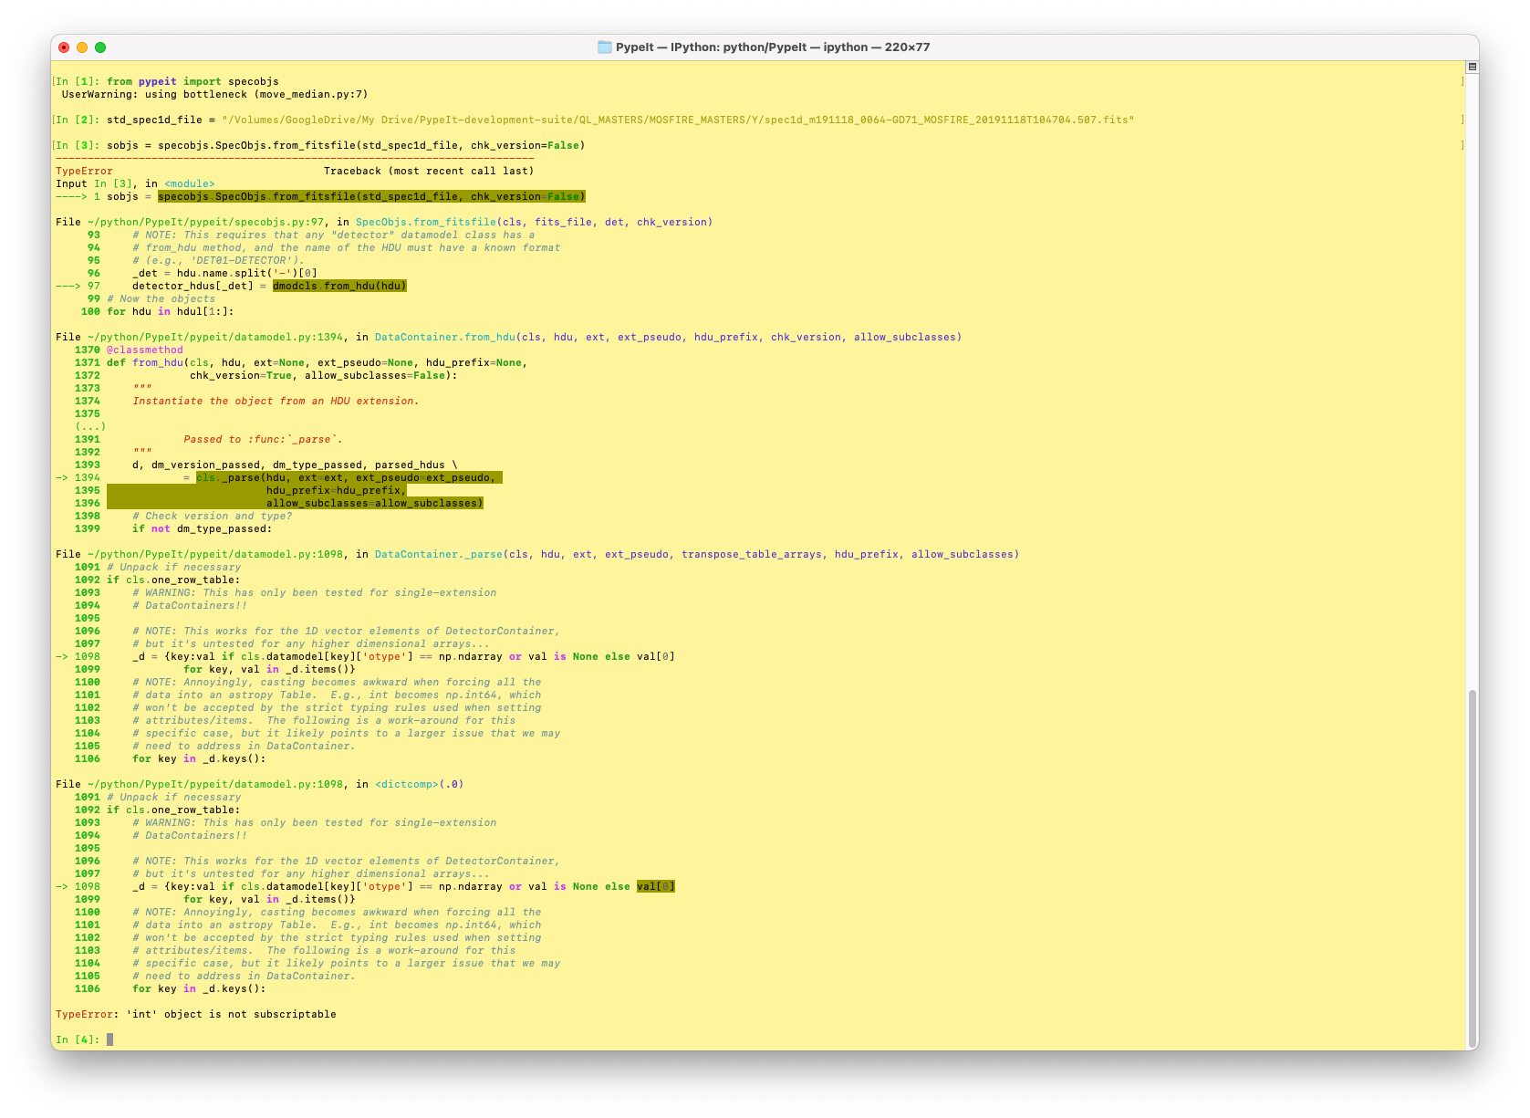This screenshot has width=1530, height=1118.
Task: Click the green SpecObjs.from_fitsfile function name
Action: tap(427, 221)
